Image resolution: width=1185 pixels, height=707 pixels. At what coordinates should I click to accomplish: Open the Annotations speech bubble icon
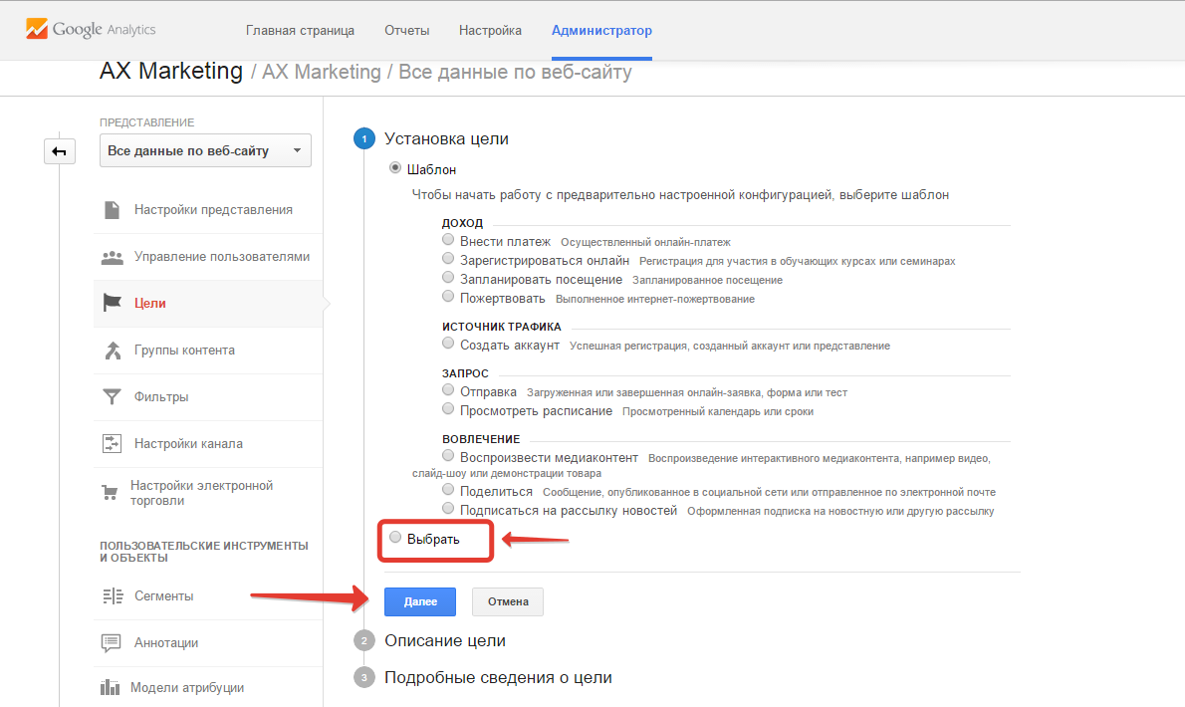(112, 642)
